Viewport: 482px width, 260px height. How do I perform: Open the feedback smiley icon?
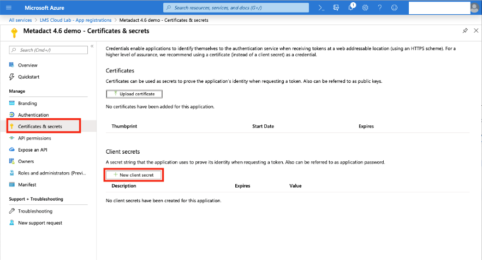tap(394, 8)
